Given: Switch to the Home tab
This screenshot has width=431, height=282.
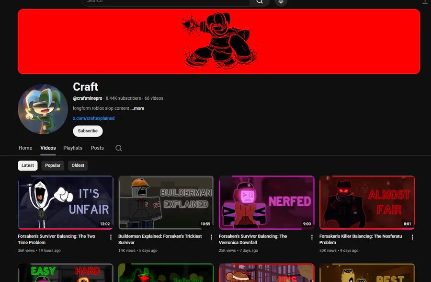Looking at the screenshot, I should [25, 148].
